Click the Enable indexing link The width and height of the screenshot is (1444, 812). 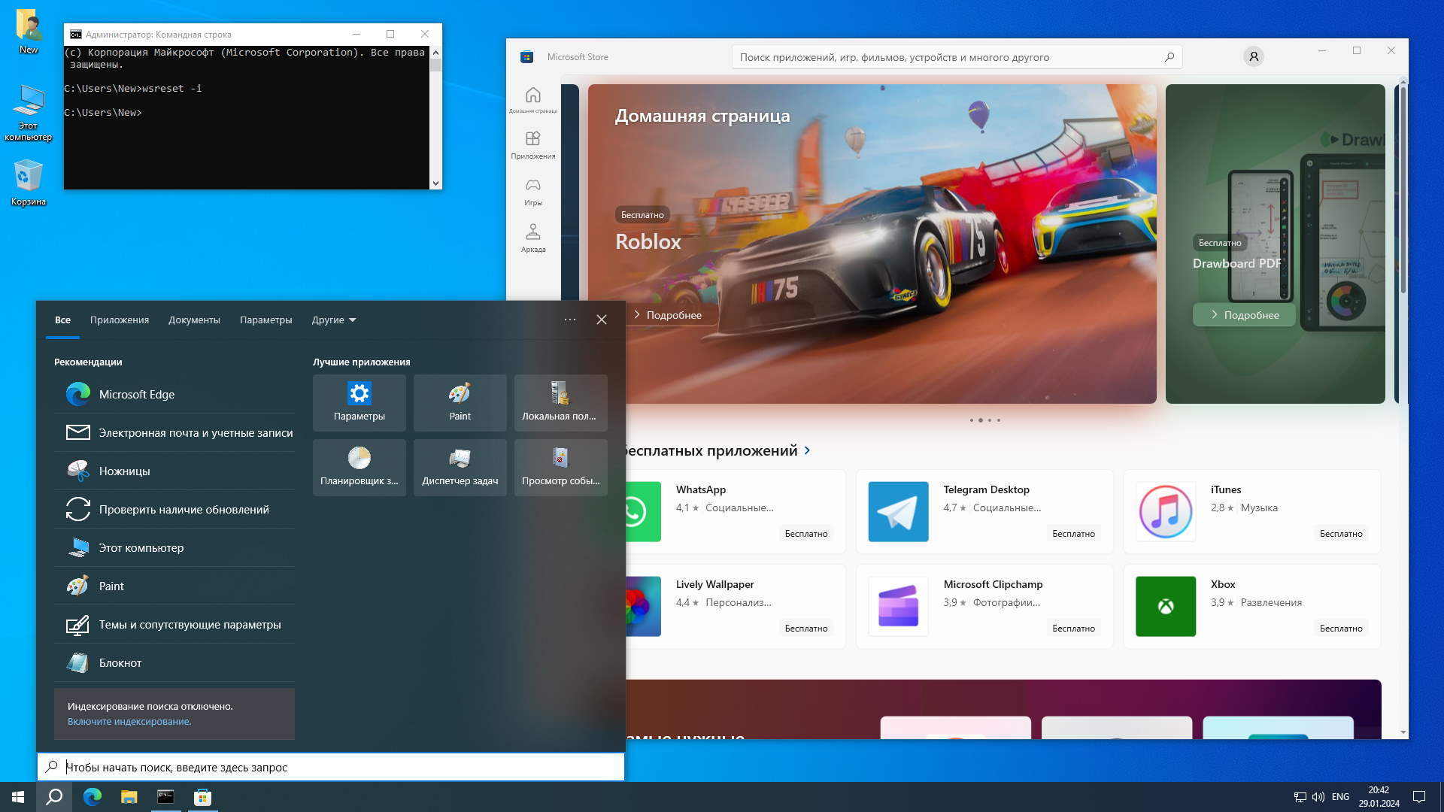129,721
